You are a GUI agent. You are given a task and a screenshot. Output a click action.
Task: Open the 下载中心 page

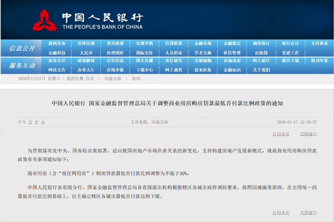point(144,70)
